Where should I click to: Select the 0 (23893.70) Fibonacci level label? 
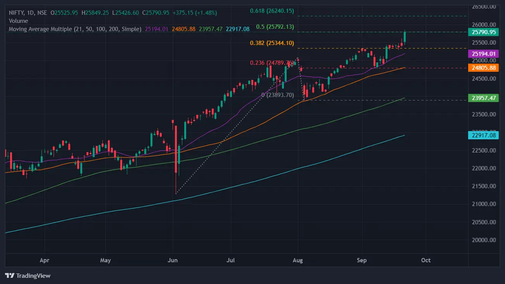click(x=277, y=95)
